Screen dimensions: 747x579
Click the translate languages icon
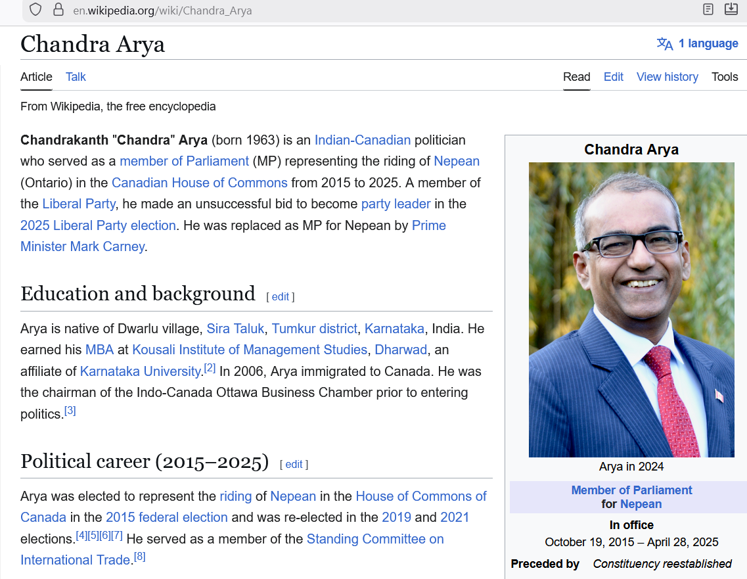coord(665,44)
